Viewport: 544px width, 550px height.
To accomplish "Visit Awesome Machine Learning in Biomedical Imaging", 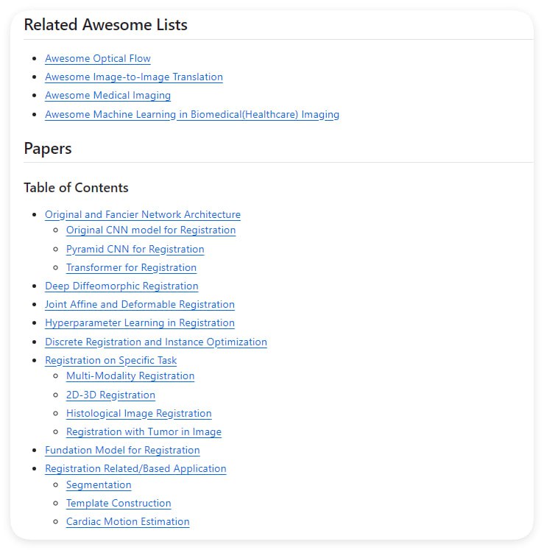I will click(191, 114).
